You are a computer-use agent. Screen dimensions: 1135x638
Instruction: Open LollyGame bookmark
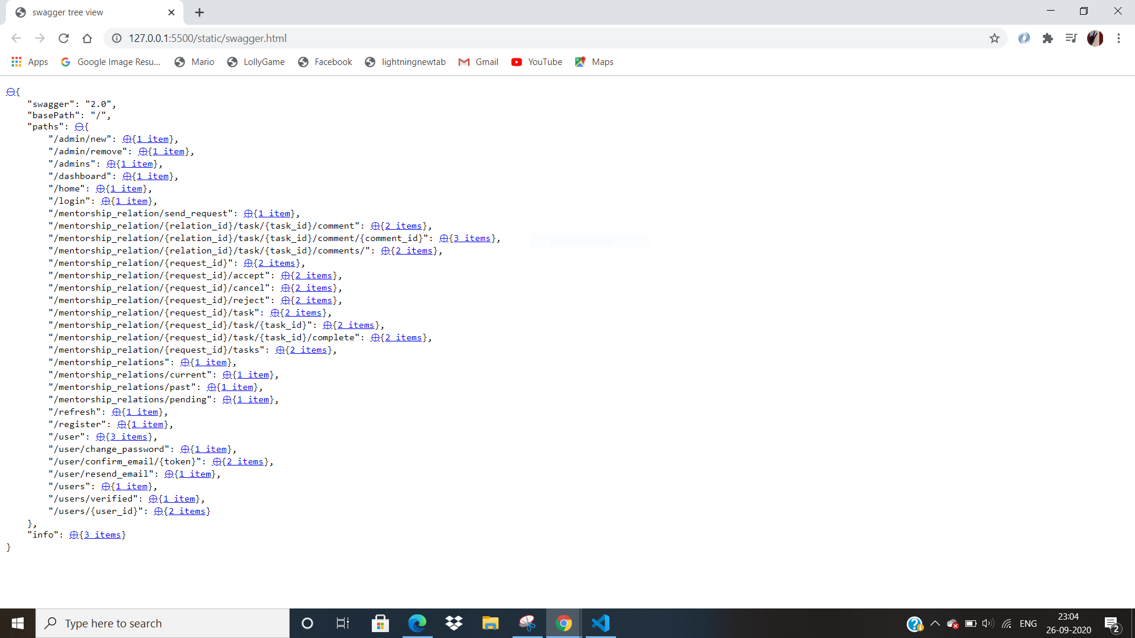pos(256,62)
